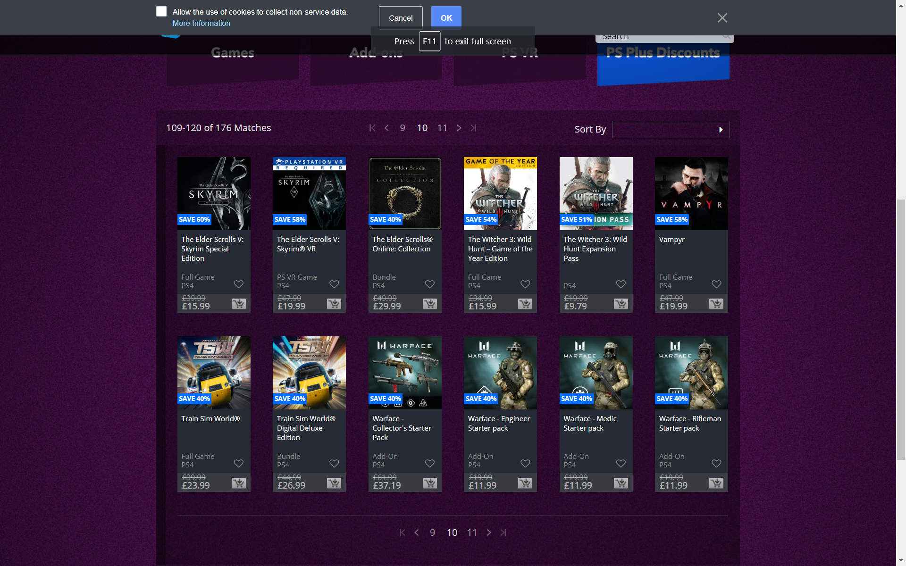Screen dimensions: 906x566
Task: Open Skyrim Special Edition cover thumbnail
Action: pos(214,193)
